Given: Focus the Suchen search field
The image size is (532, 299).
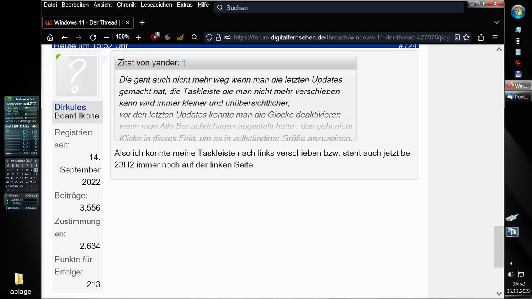Looking at the screenshot, I should (x=339, y=8).
